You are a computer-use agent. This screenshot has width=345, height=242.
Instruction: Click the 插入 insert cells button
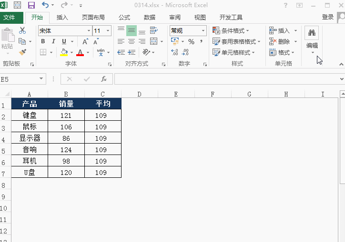pos(279,30)
